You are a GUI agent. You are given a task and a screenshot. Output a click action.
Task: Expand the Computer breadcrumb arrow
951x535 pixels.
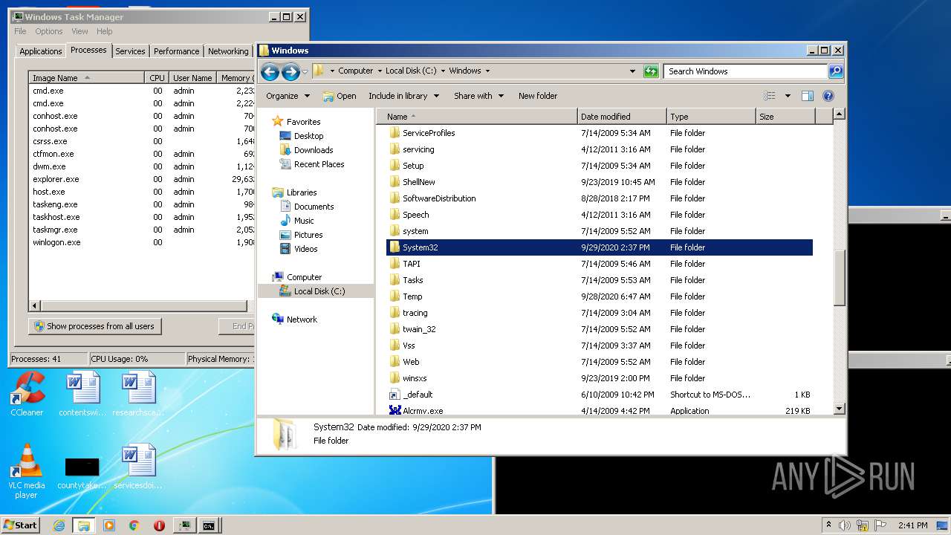[x=379, y=71]
